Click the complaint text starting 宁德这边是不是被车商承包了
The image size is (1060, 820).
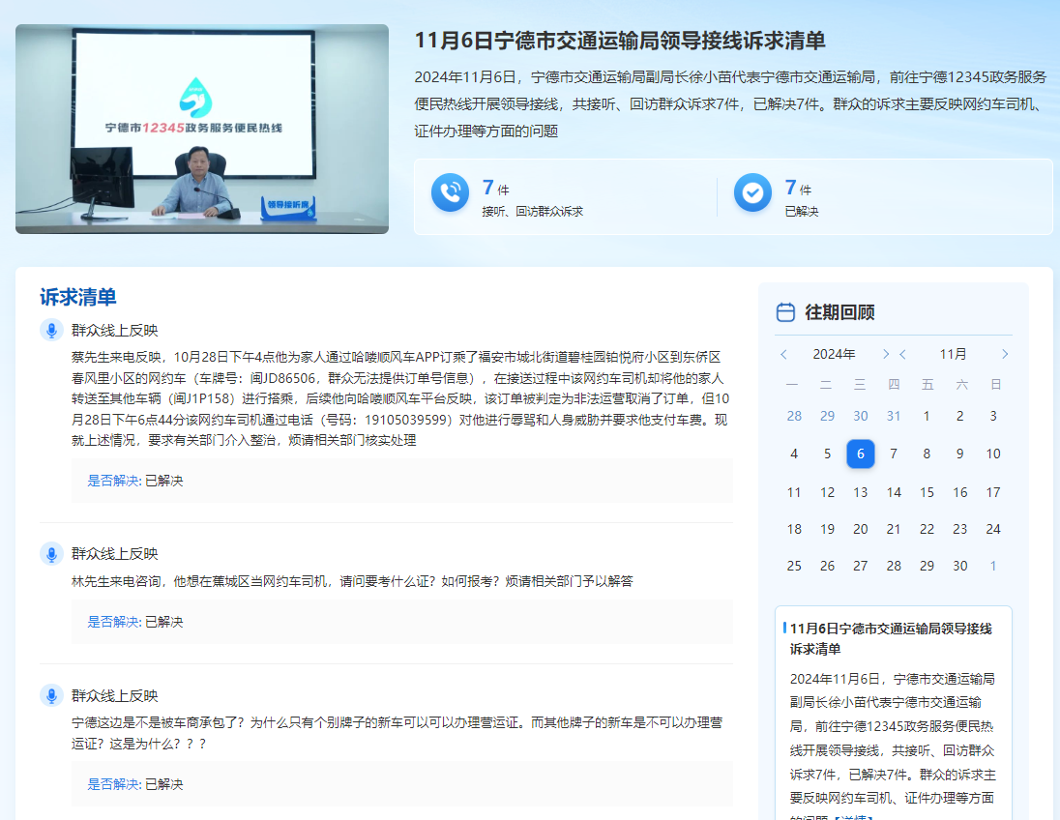[x=397, y=734]
